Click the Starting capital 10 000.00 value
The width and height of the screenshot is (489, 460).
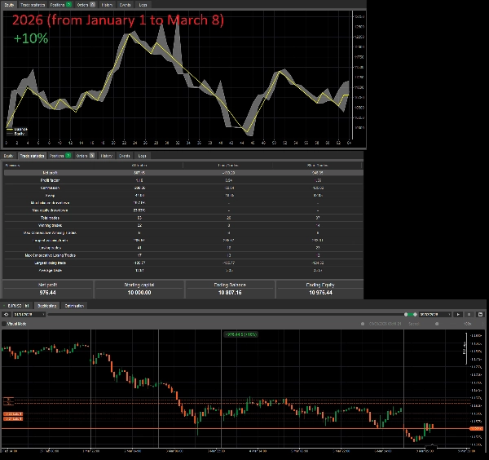coord(139,293)
